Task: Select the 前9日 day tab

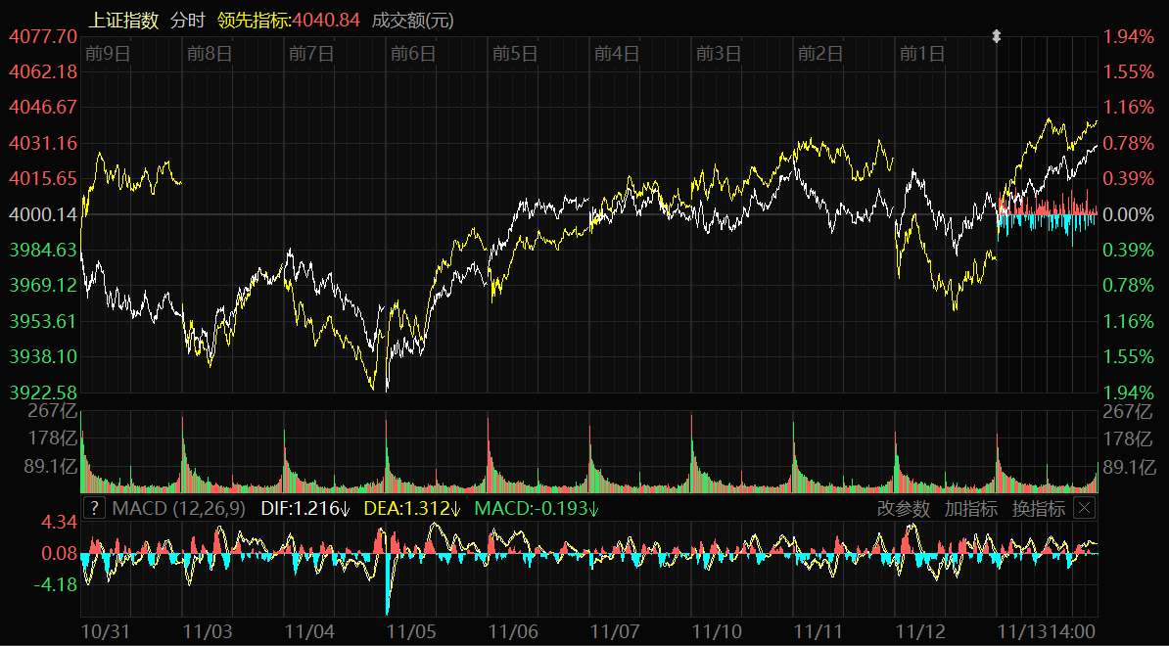Action: coord(108,54)
